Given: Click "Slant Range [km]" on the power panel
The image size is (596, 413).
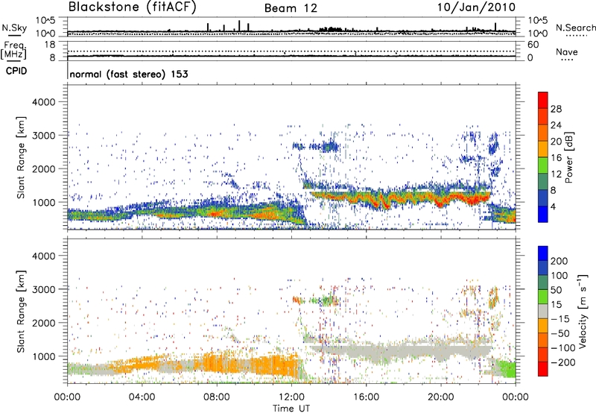Looking at the screenshot, I should coord(21,157).
